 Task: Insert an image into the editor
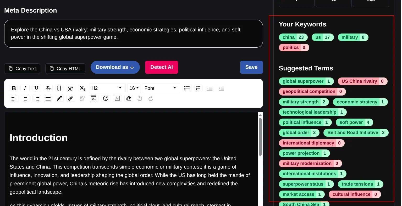pos(117,98)
